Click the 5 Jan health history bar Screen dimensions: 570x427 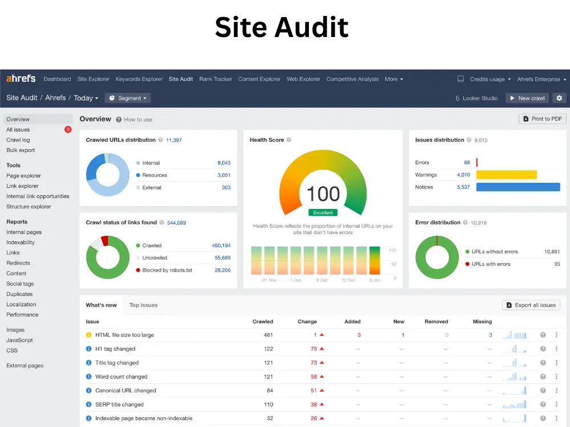(x=374, y=260)
